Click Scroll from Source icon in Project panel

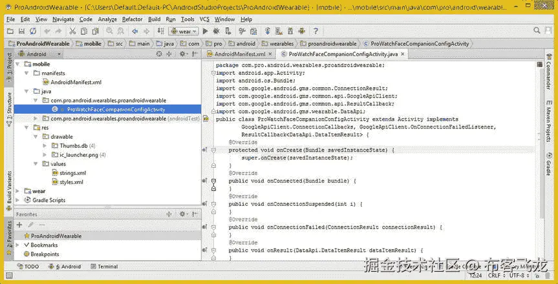[x=159, y=54]
